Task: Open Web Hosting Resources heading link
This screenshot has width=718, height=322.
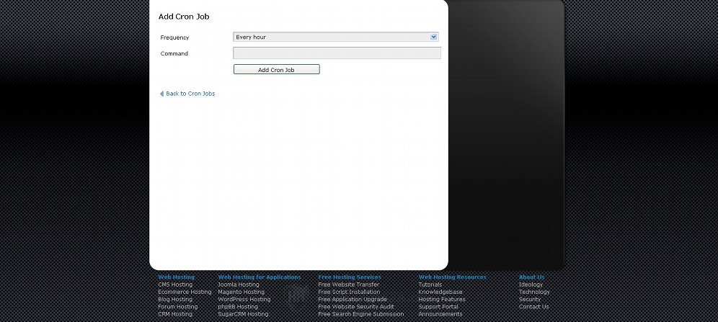Action: (x=453, y=277)
